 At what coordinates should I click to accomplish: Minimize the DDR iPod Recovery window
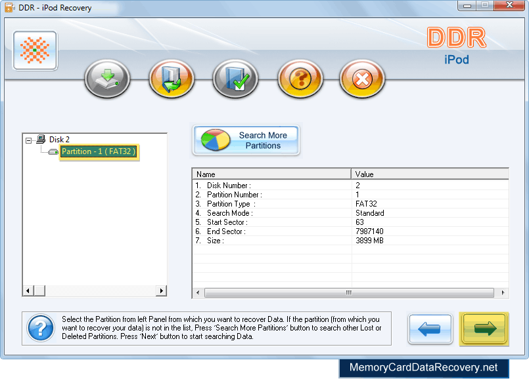tap(467, 5)
